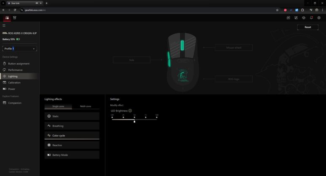Select the Mouse wheel lighting zone label
The image size is (326, 176).
(234, 48)
